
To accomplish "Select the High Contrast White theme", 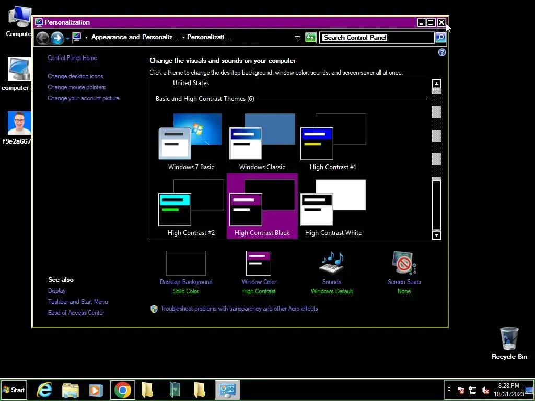I will [333, 206].
